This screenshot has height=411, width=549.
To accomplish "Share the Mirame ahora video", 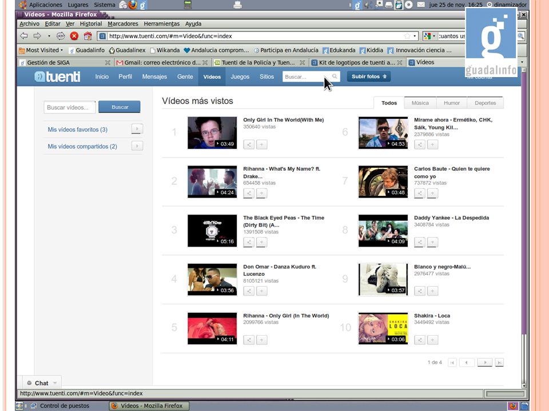I will [420, 144].
